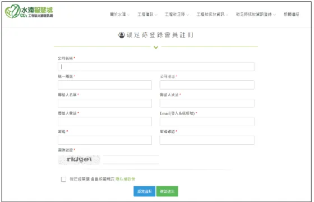The height and width of the screenshot is (202, 314).
Task: Go to the 相關連結 menu item
Action: 292,15
